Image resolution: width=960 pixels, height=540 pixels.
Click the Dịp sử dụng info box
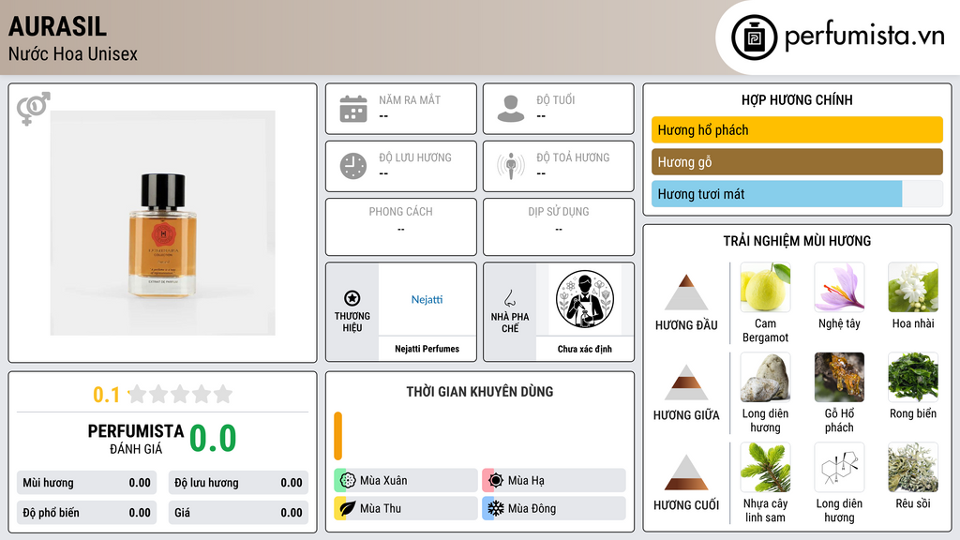[559, 227]
